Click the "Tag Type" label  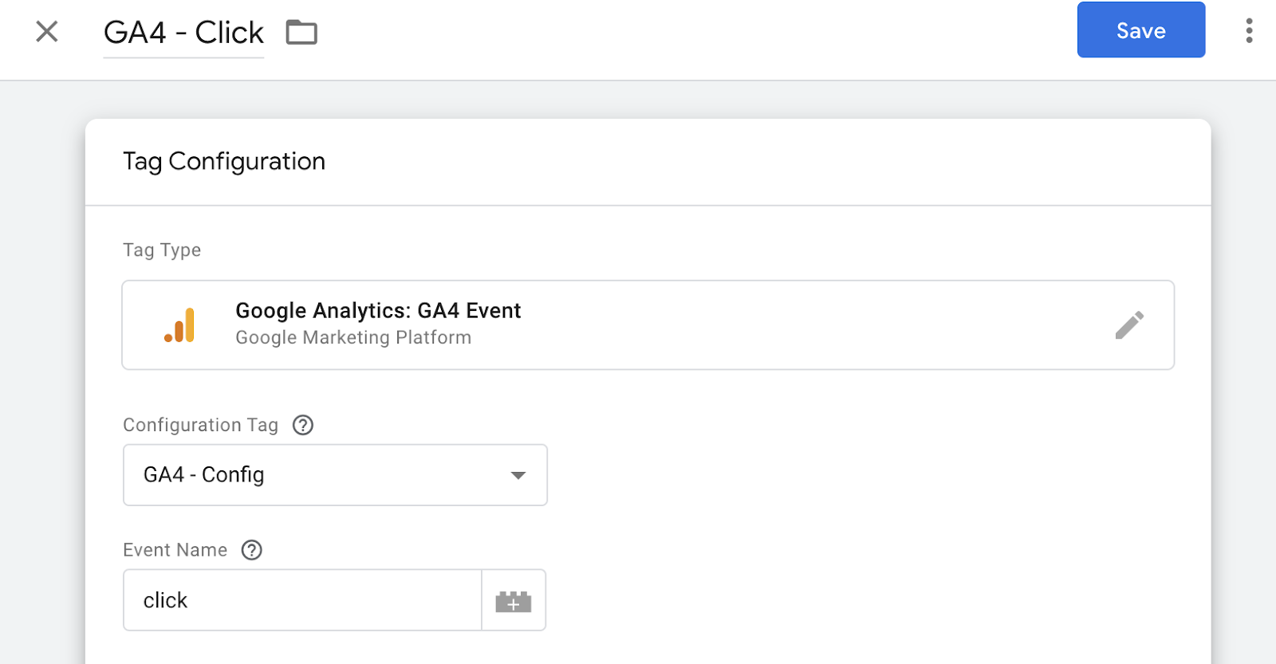pos(162,250)
